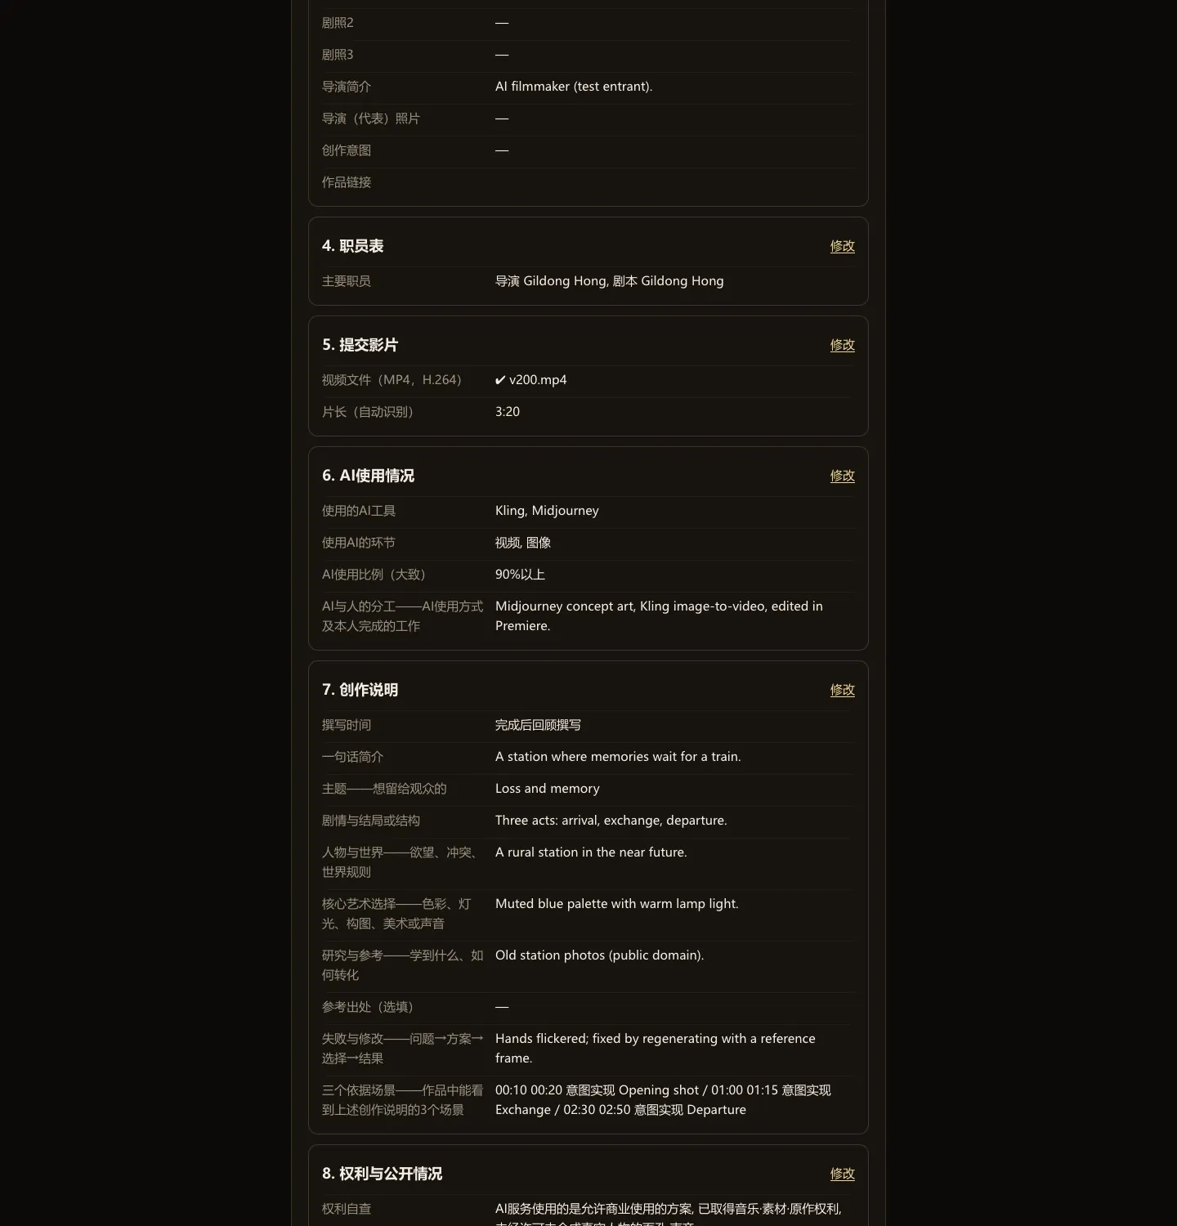This screenshot has width=1177, height=1226.
Task: Click the 完成后回顾撰写 writing time value
Action: 538,725
